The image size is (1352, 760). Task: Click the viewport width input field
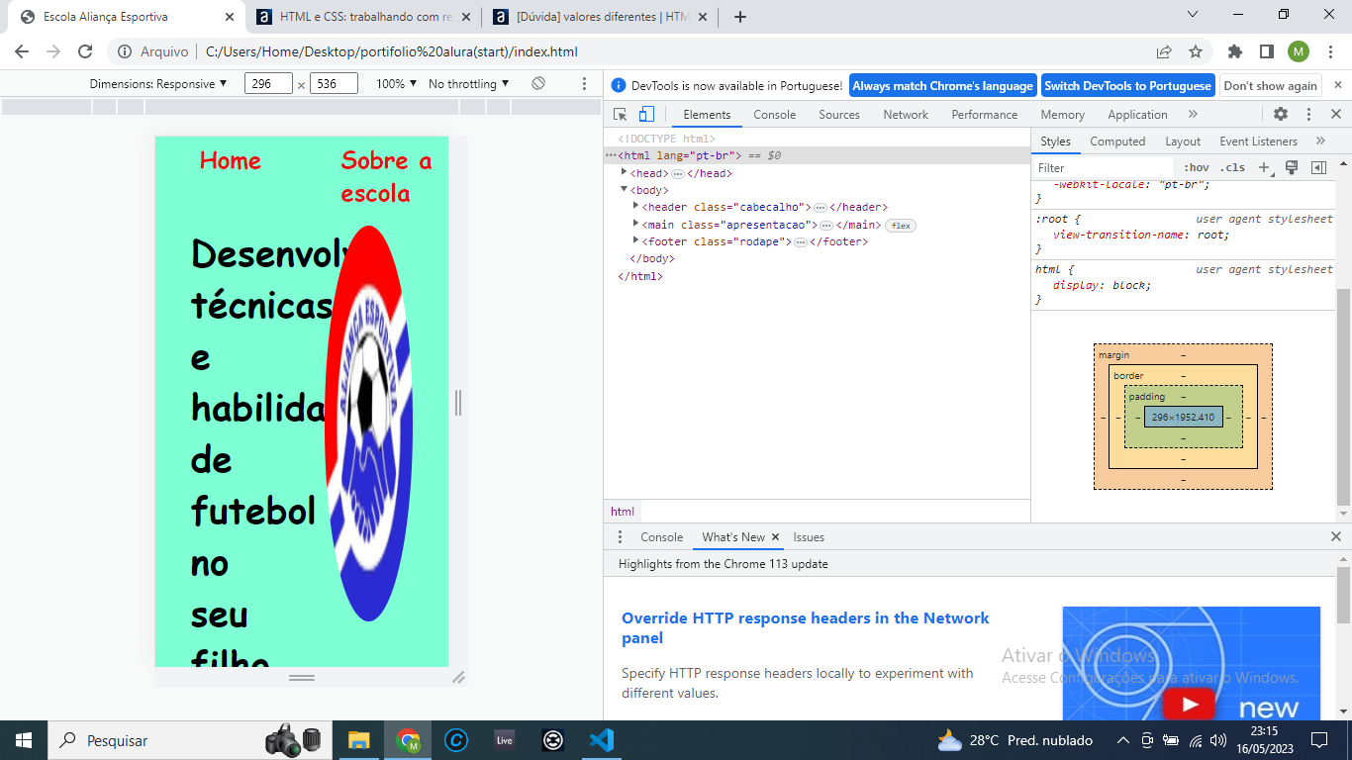click(x=268, y=84)
